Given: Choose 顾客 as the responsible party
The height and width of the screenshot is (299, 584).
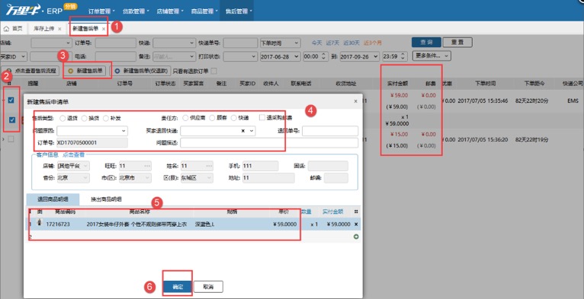Looking at the screenshot, I should click(212, 118).
